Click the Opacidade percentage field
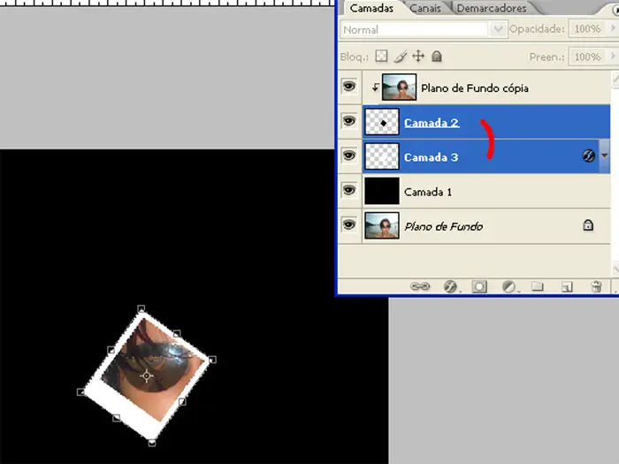Screen dimensions: 619x464 tap(586, 30)
